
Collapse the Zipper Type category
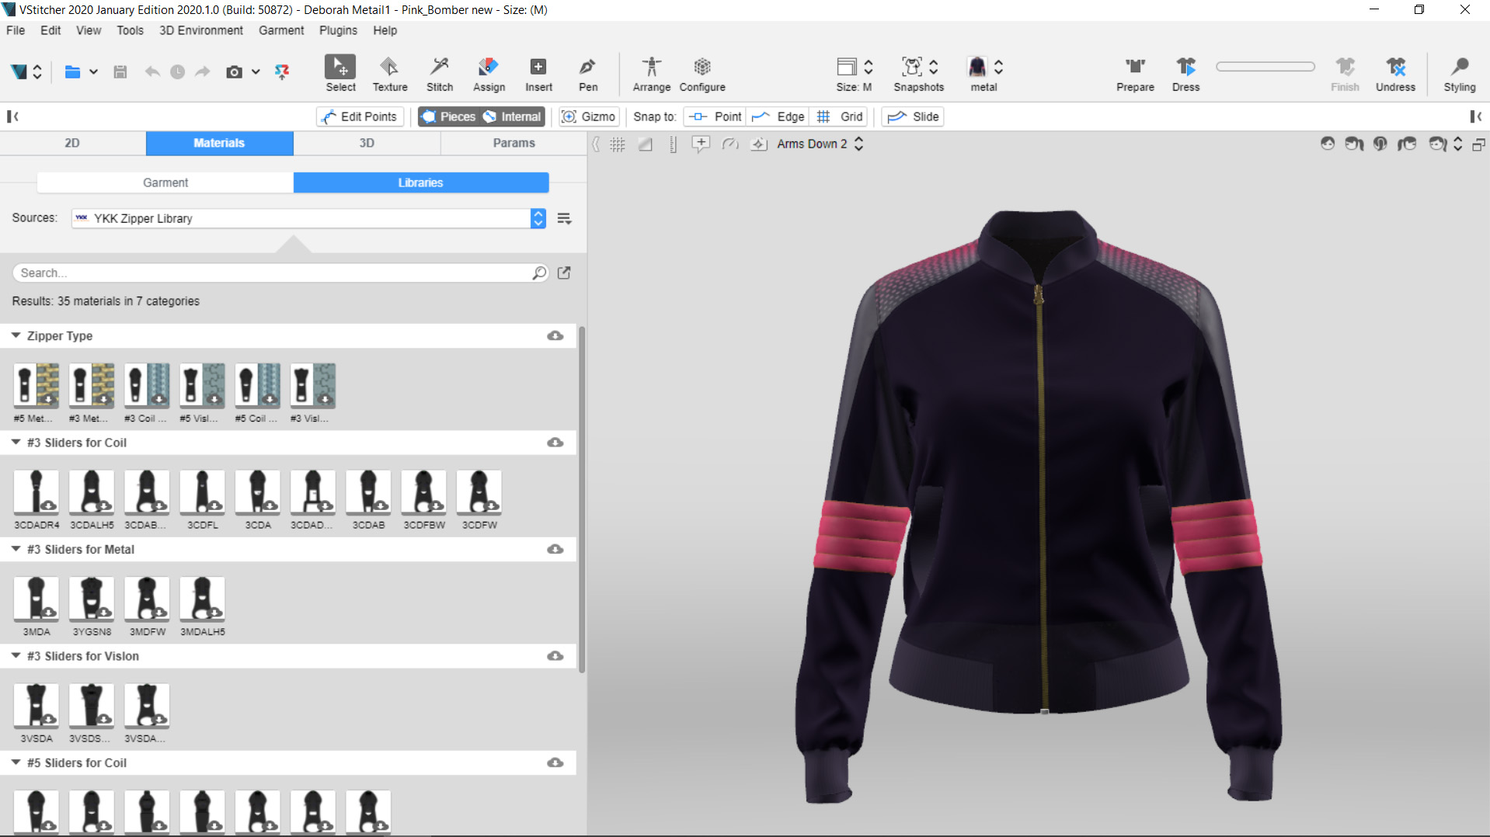tap(16, 335)
